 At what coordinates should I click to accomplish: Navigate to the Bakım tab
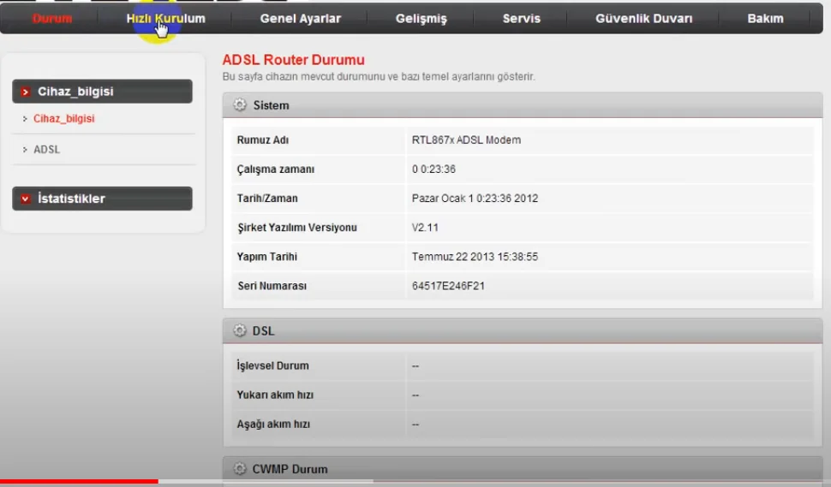point(765,18)
